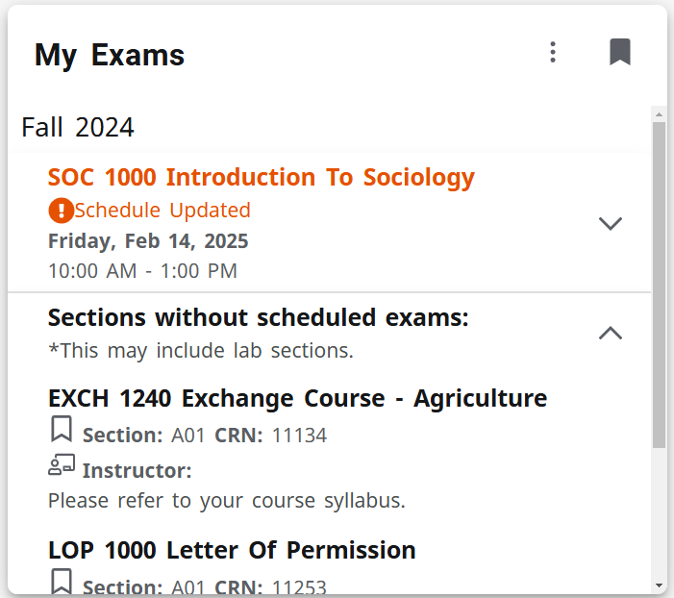
Task: Click the section bookmark icon under LOP 1000
Action: [x=62, y=581]
